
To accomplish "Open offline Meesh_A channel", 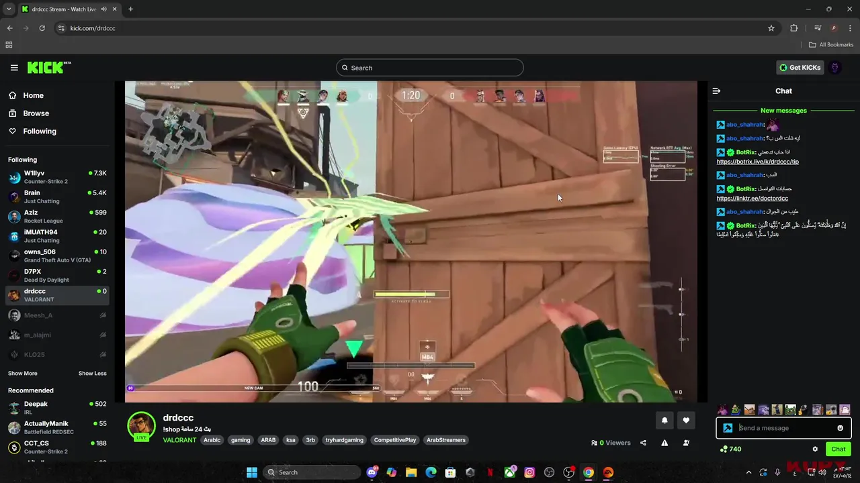I will [57, 315].
